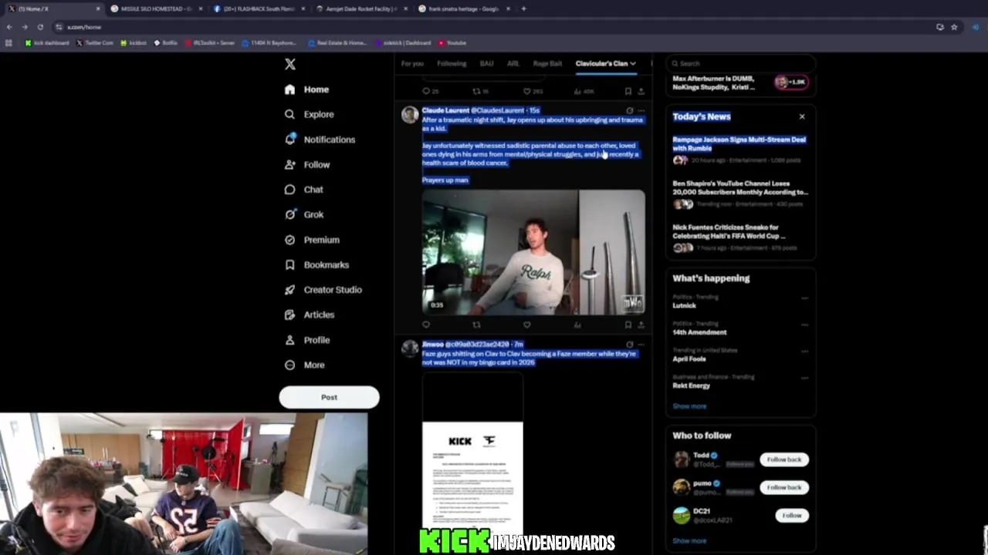Reply to Claude Laurent's post

[426, 325]
